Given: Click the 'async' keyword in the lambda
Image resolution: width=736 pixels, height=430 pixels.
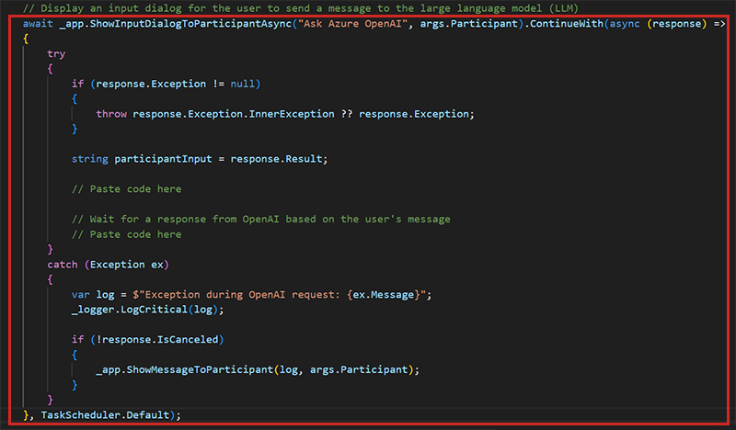Looking at the screenshot, I should [x=625, y=24].
